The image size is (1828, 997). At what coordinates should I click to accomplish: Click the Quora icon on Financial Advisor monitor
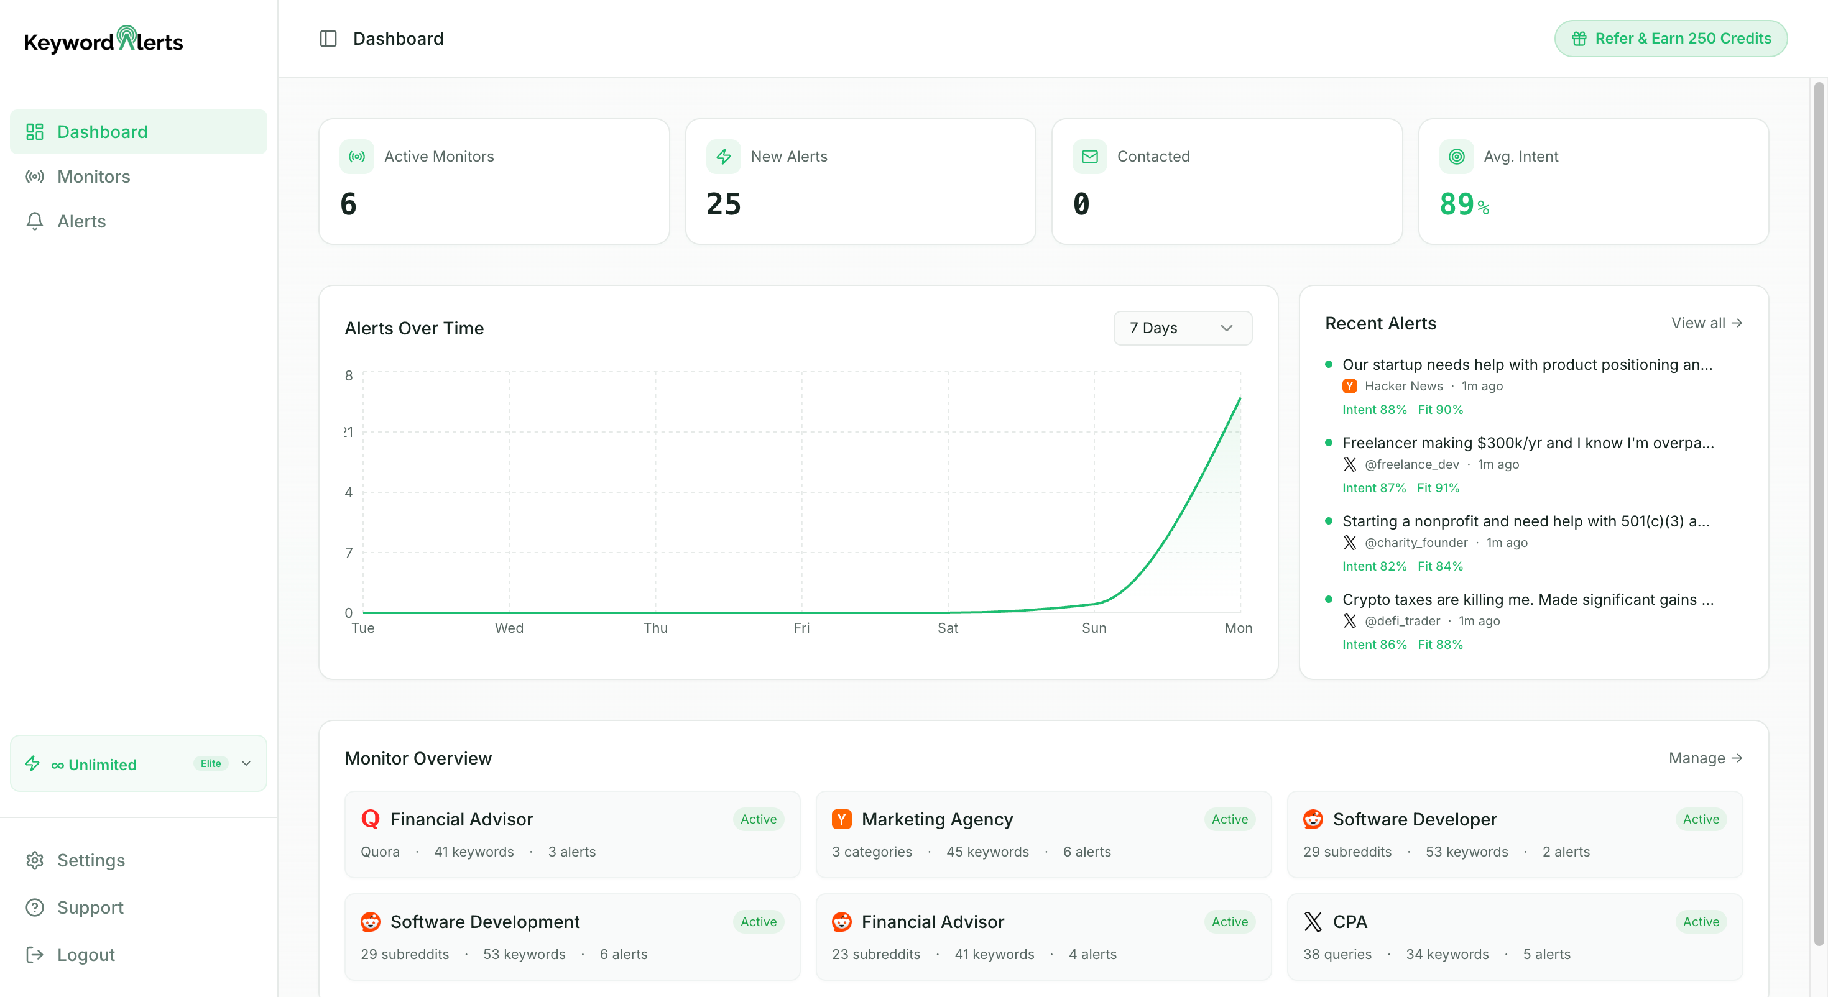pyautogui.click(x=371, y=819)
